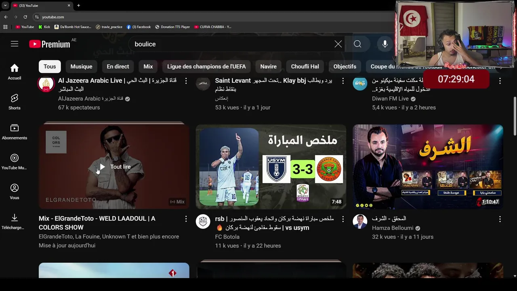
Task: Open the CURVA CHABIBA bookmark
Action: click(213, 27)
